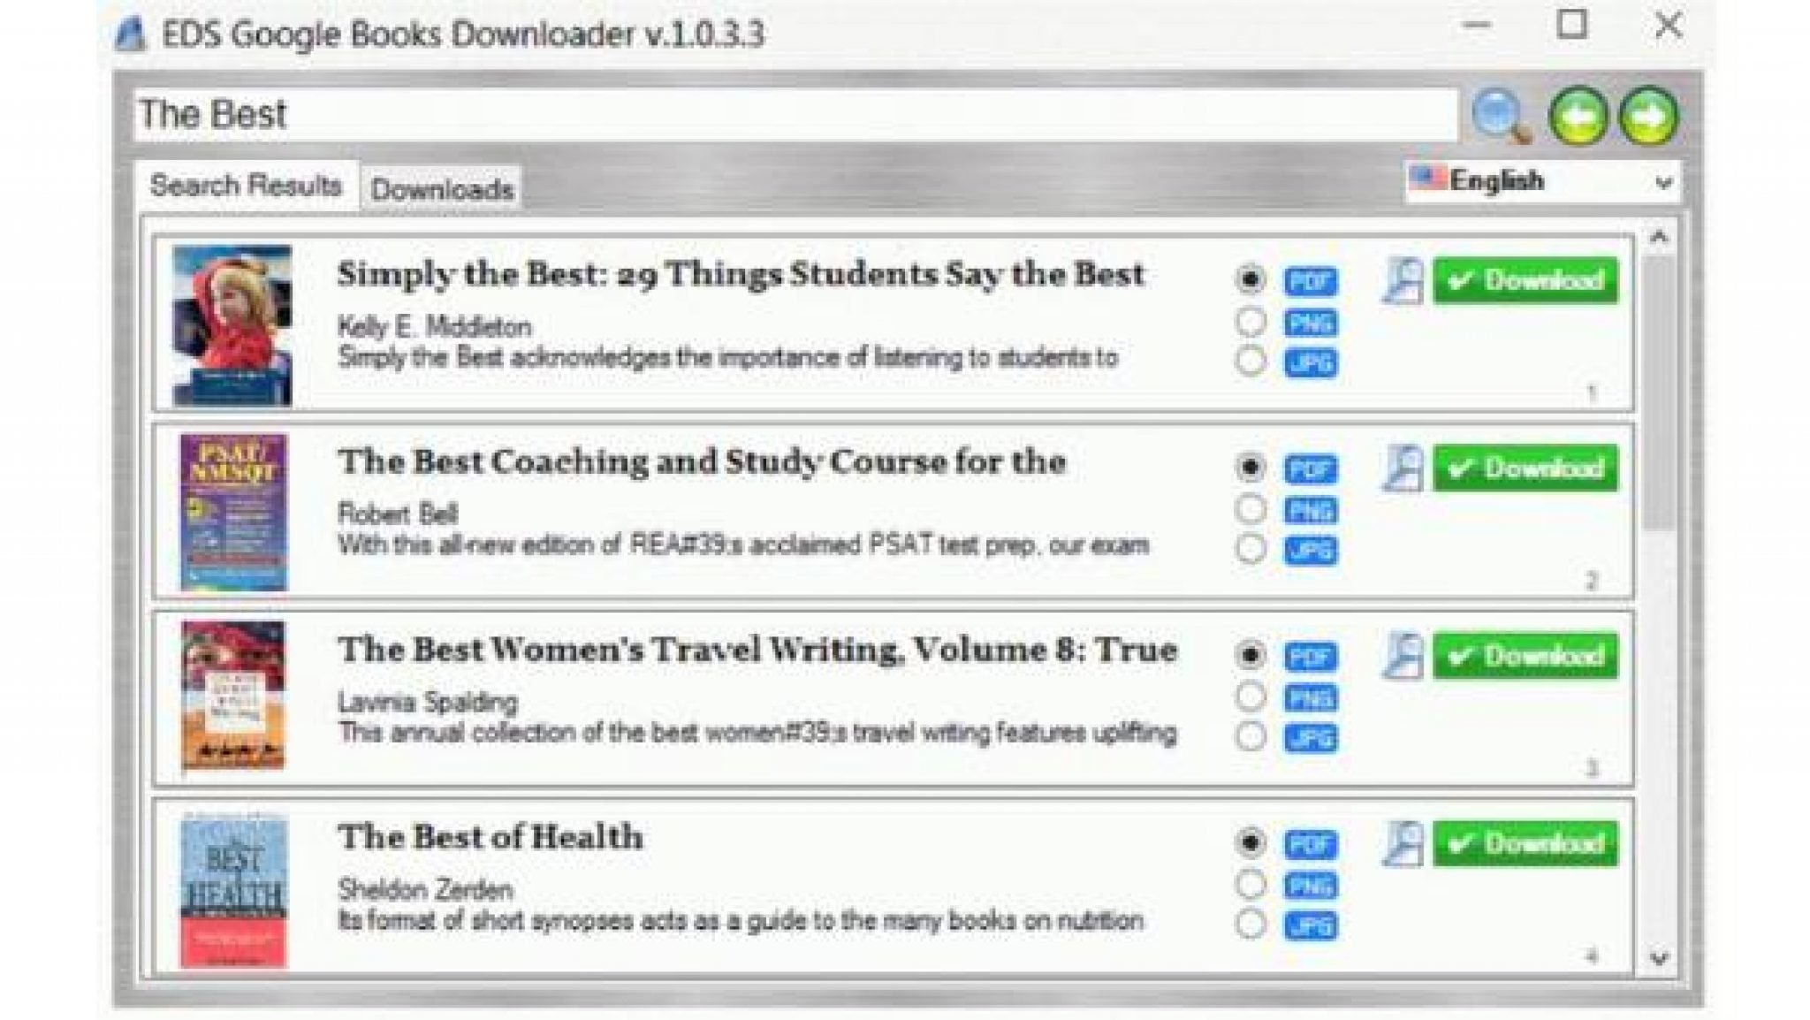This screenshot has width=1810, height=1020.
Task: Click the Women's Travel Writing cover thumbnail
Action: [233, 696]
